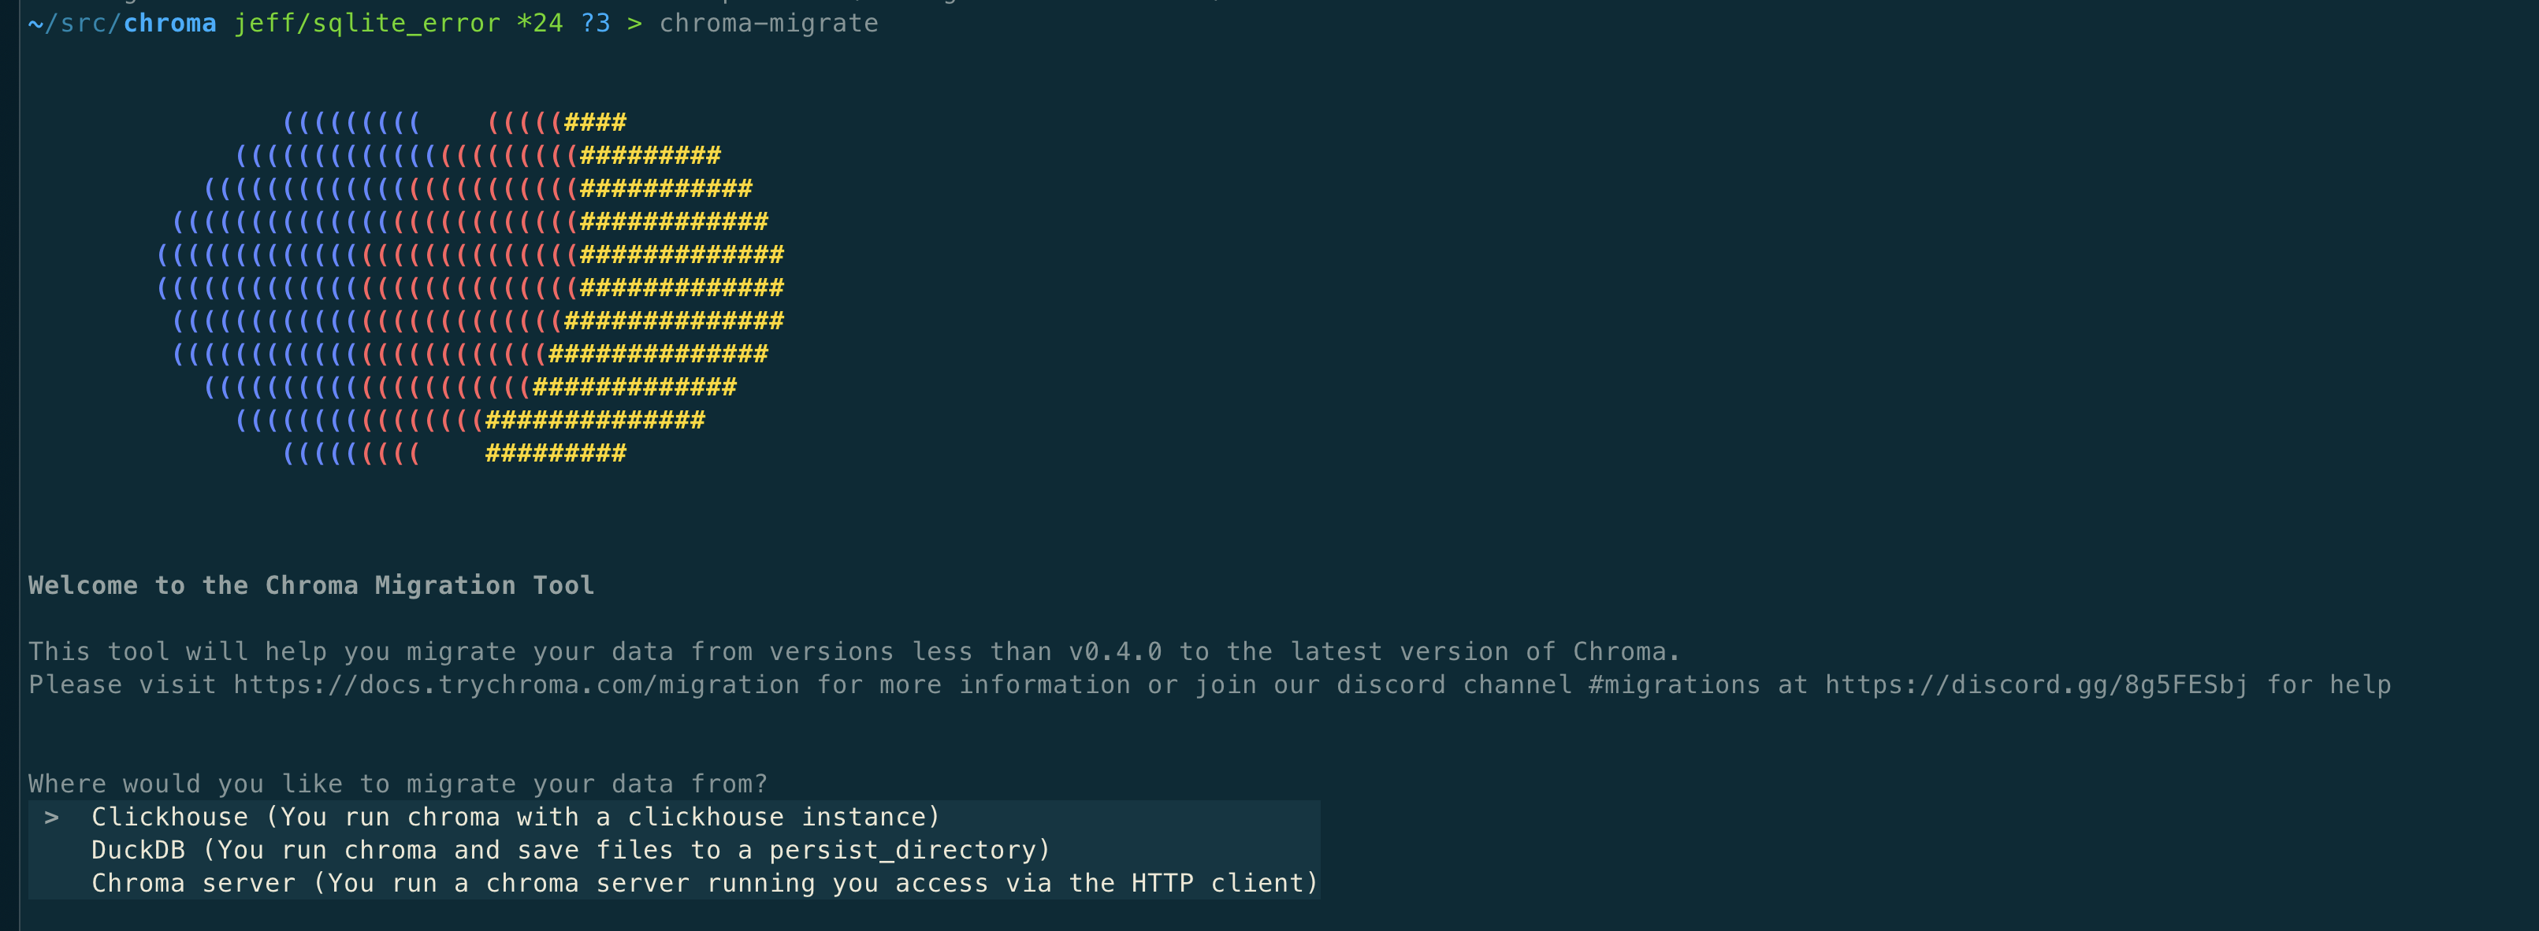Click the migrate-from question prompt line
Viewport: 2539px width, 931px height.
coord(397,784)
